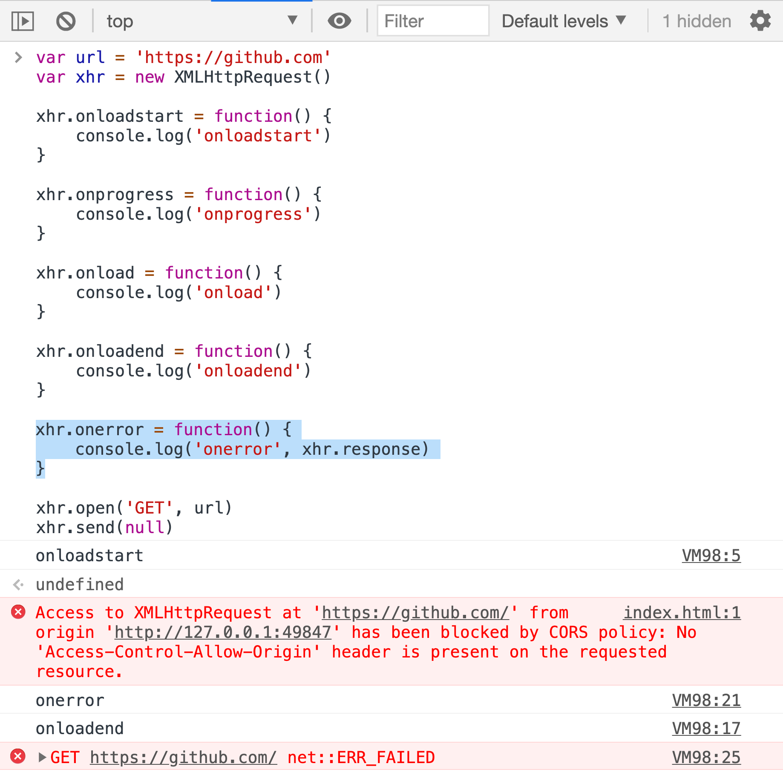Open the Default levels dropdown
The width and height of the screenshot is (783, 775).
[564, 21]
